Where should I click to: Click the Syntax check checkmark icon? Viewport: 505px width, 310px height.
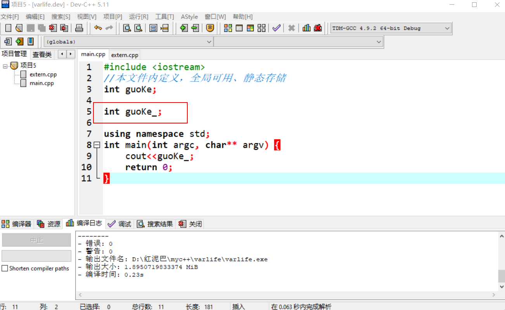(276, 28)
